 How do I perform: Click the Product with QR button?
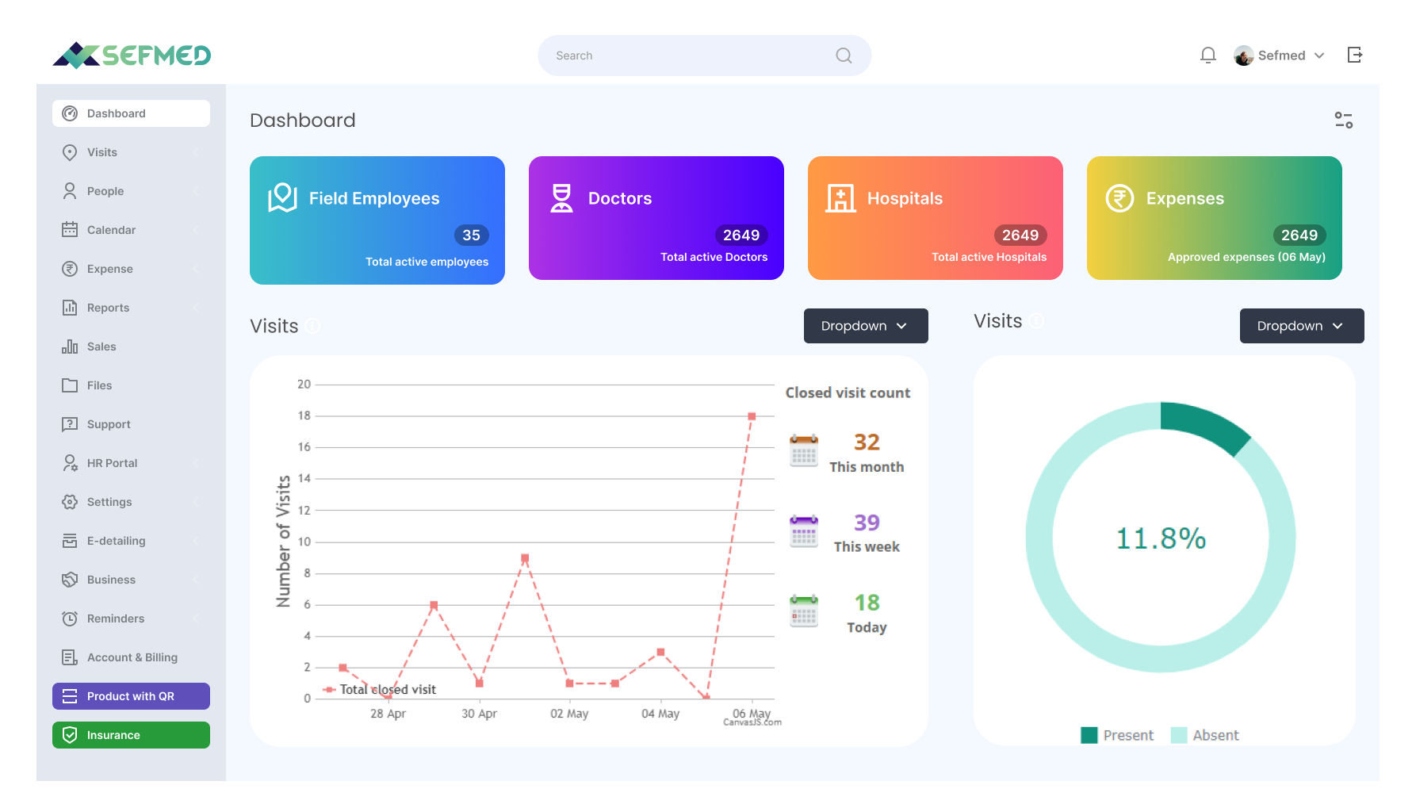[x=130, y=696]
